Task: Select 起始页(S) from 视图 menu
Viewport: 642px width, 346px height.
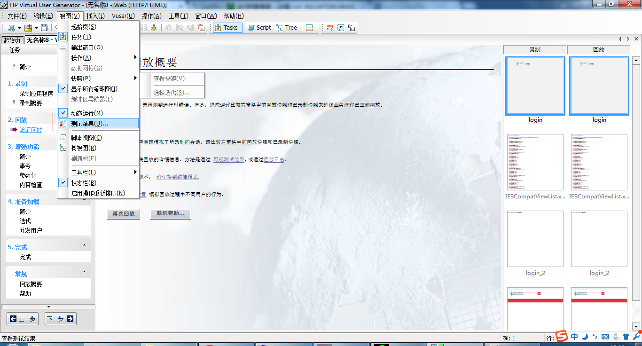Action: tap(98, 27)
